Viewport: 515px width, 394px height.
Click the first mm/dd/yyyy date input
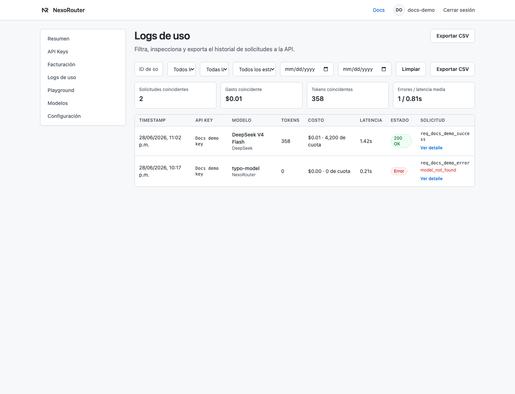click(x=307, y=69)
